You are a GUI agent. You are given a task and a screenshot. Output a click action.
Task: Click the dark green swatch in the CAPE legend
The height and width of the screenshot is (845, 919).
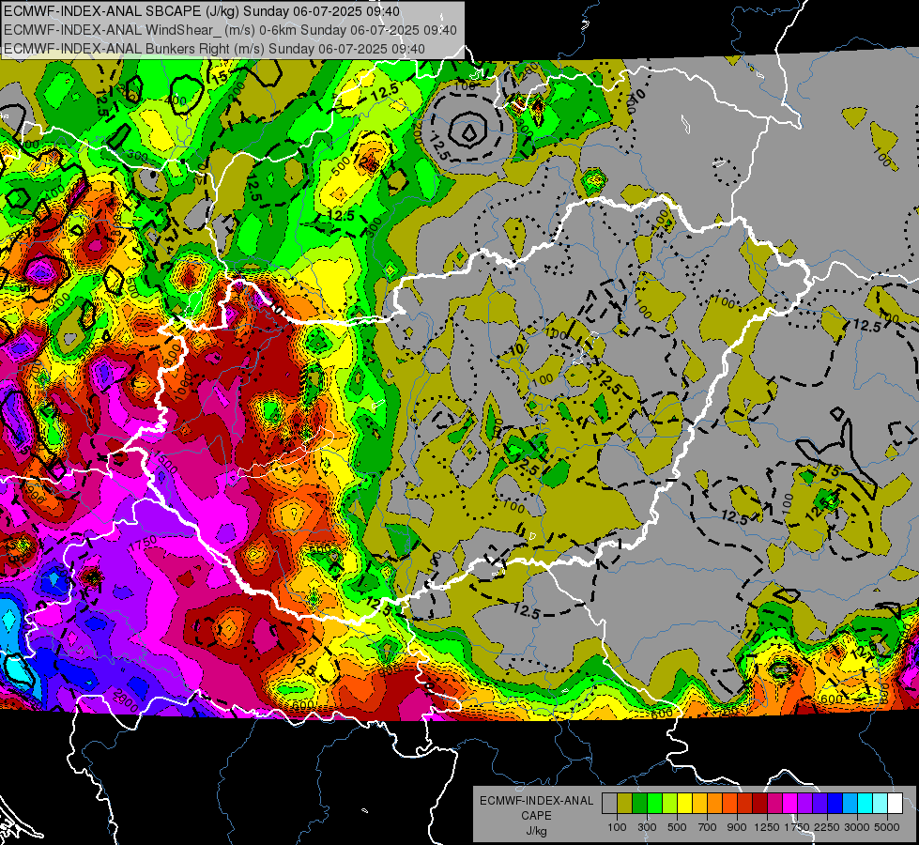(x=639, y=803)
